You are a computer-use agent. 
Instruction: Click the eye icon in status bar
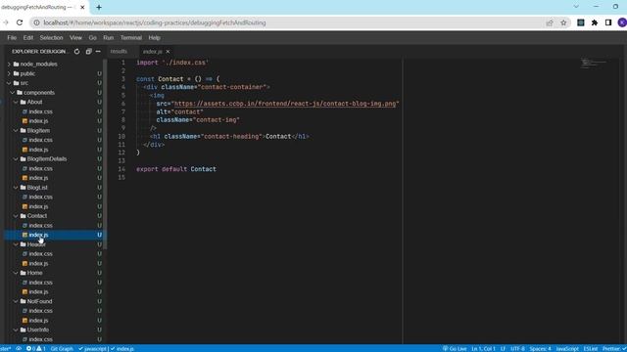(x=19, y=349)
